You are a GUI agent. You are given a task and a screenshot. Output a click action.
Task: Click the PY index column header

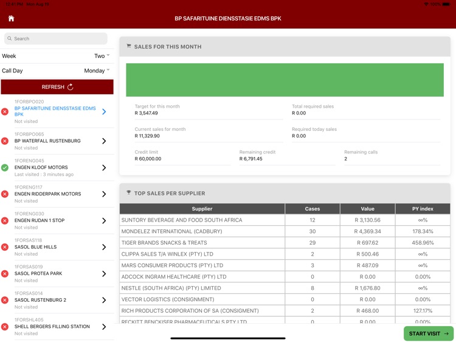(423, 209)
